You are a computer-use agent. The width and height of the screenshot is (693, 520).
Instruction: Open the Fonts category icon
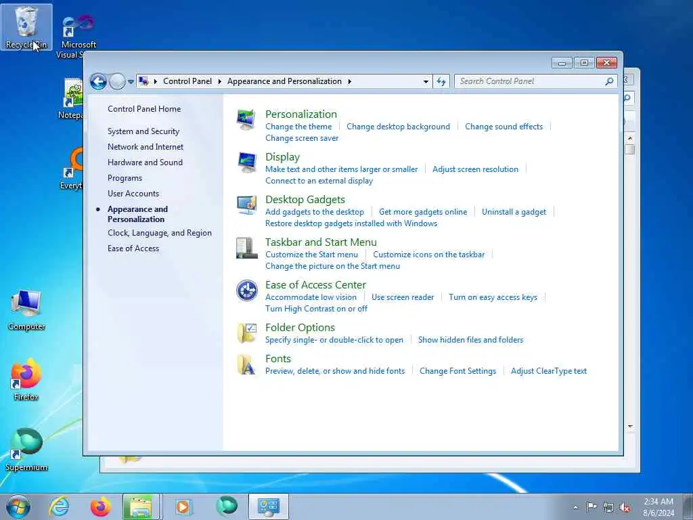coord(246,364)
